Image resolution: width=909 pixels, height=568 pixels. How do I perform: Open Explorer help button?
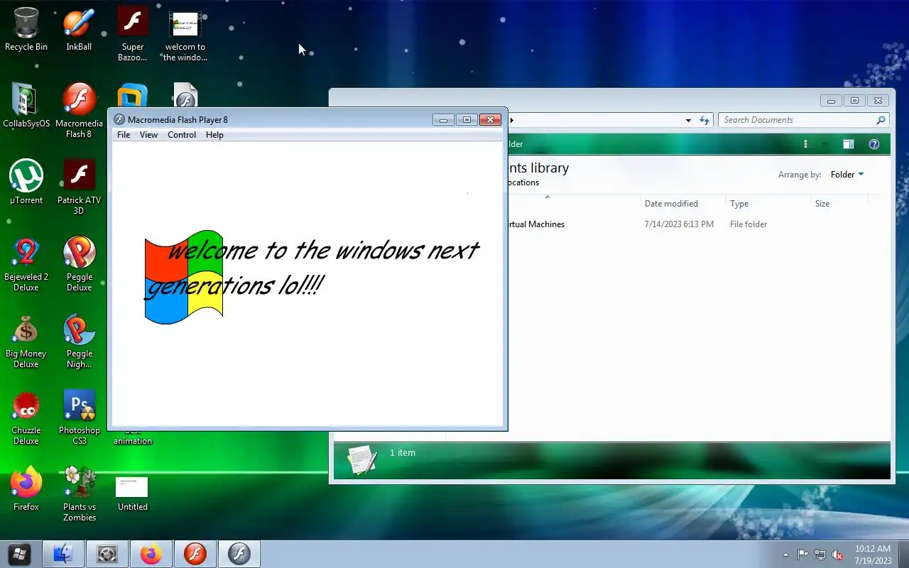tap(874, 144)
